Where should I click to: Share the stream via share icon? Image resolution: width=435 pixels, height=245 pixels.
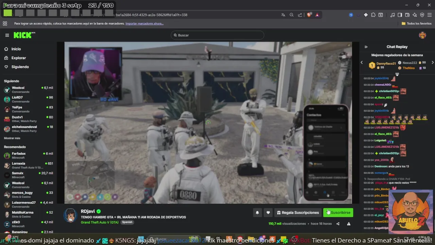coord(338,224)
